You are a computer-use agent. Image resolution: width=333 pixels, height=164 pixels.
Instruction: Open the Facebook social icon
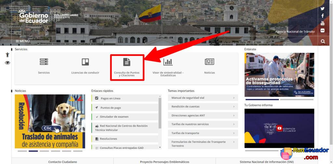322,16
